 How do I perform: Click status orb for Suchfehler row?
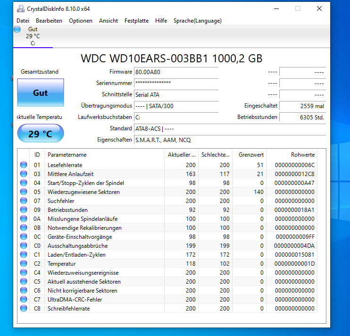coord(24,201)
